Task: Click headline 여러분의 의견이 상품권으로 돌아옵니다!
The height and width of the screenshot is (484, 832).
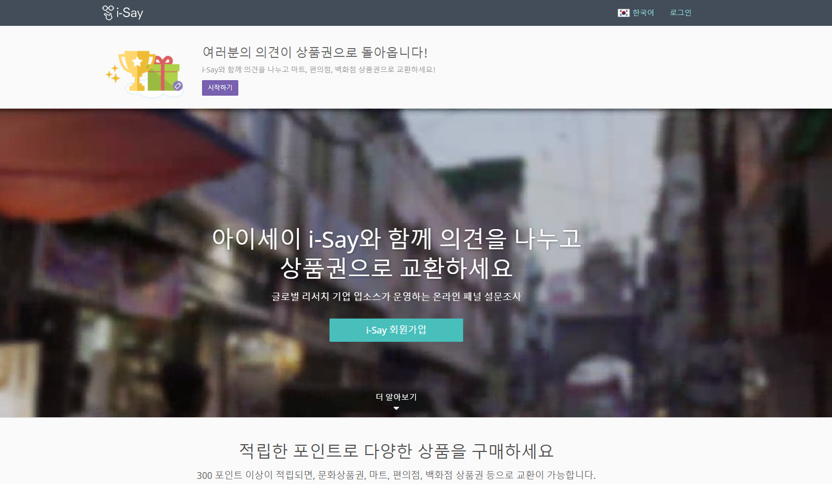Action: 315,52
